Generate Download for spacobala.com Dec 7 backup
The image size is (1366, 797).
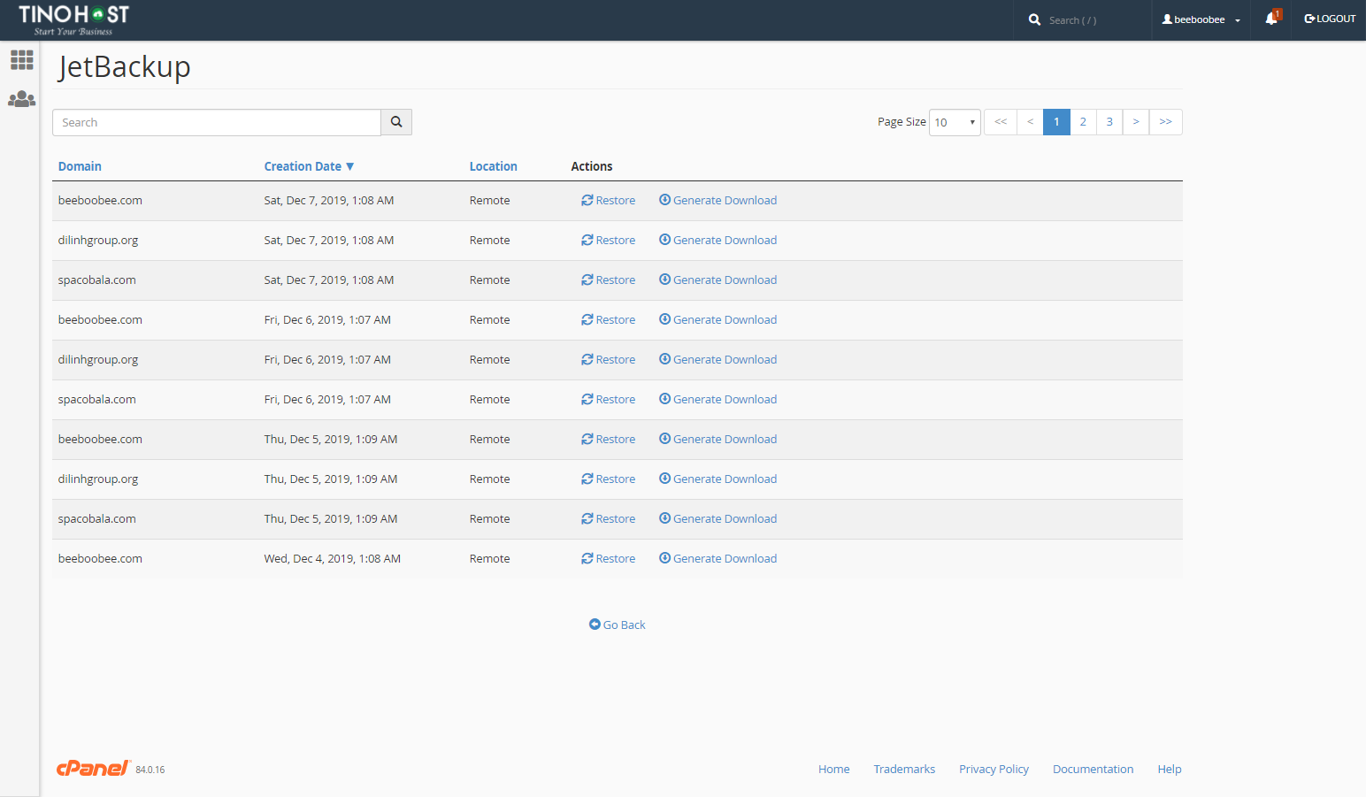[x=718, y=280]
